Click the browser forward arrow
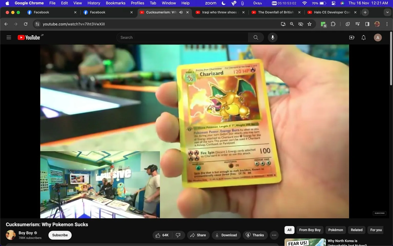This screenshot has height=246, width=393. [x=16, y=24]
